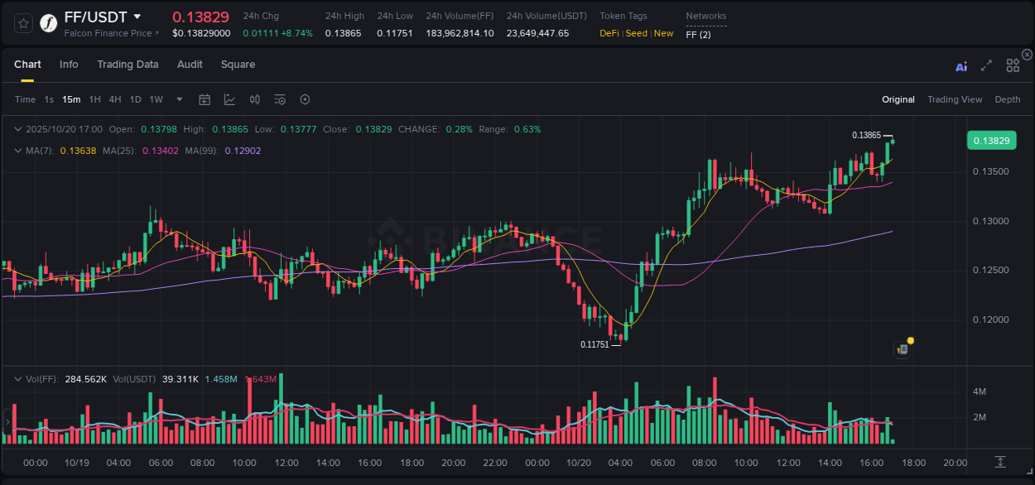
Task: Switch to the Depth chart view
Action: [1007, 99]
